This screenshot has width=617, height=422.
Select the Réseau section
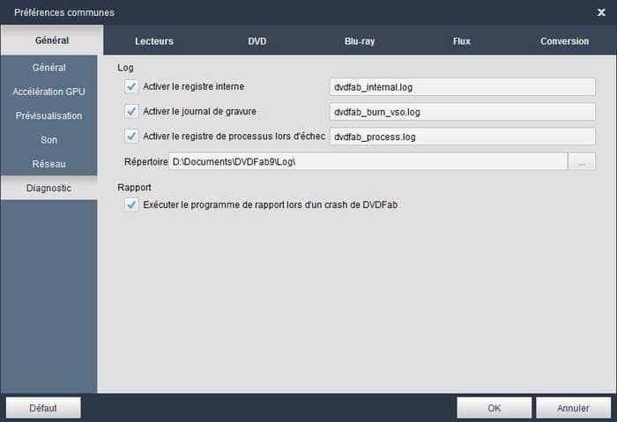(x=48, y=164)
